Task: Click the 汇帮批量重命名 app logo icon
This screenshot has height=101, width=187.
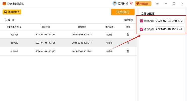Action: click(4, 4)
